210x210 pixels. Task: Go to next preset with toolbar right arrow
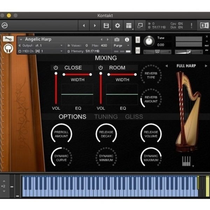[x=95, y=26]
